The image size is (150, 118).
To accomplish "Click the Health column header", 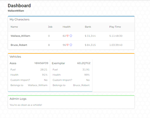I will [x=67, y=27].
